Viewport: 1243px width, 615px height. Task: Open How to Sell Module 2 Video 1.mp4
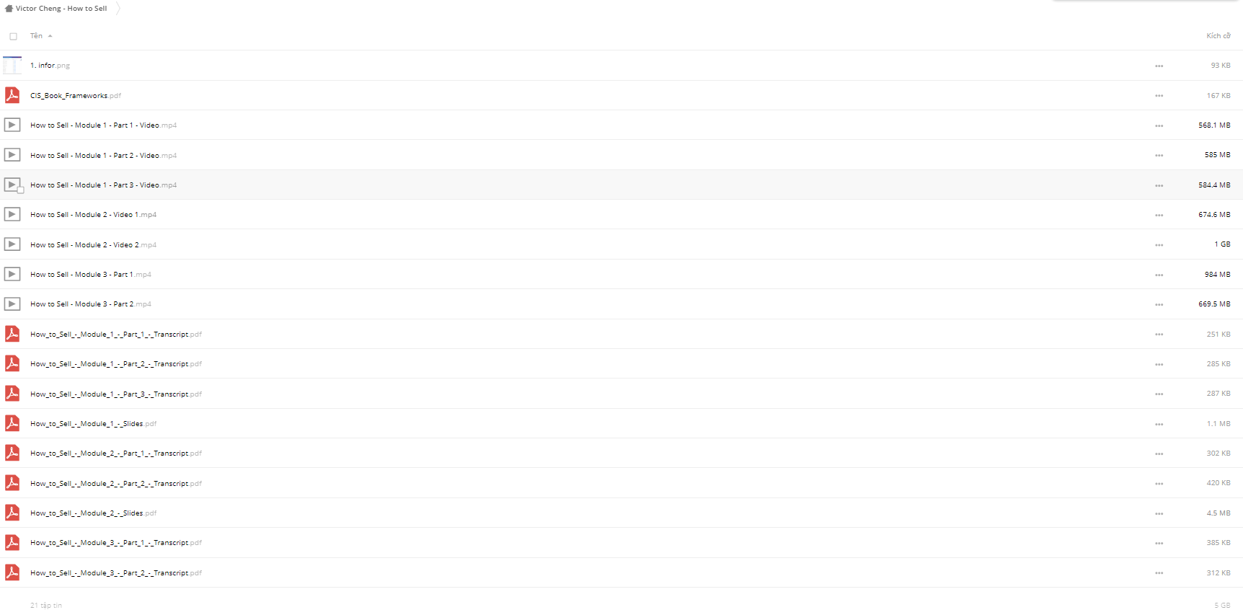pos(93,215)
